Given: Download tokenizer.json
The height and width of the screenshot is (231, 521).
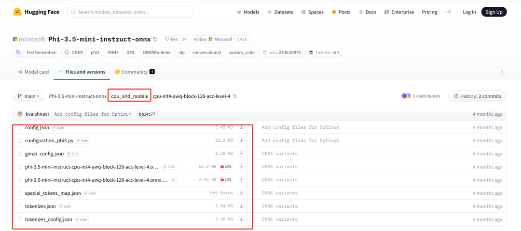Looking at the screenshot, I should pos(242,206).
